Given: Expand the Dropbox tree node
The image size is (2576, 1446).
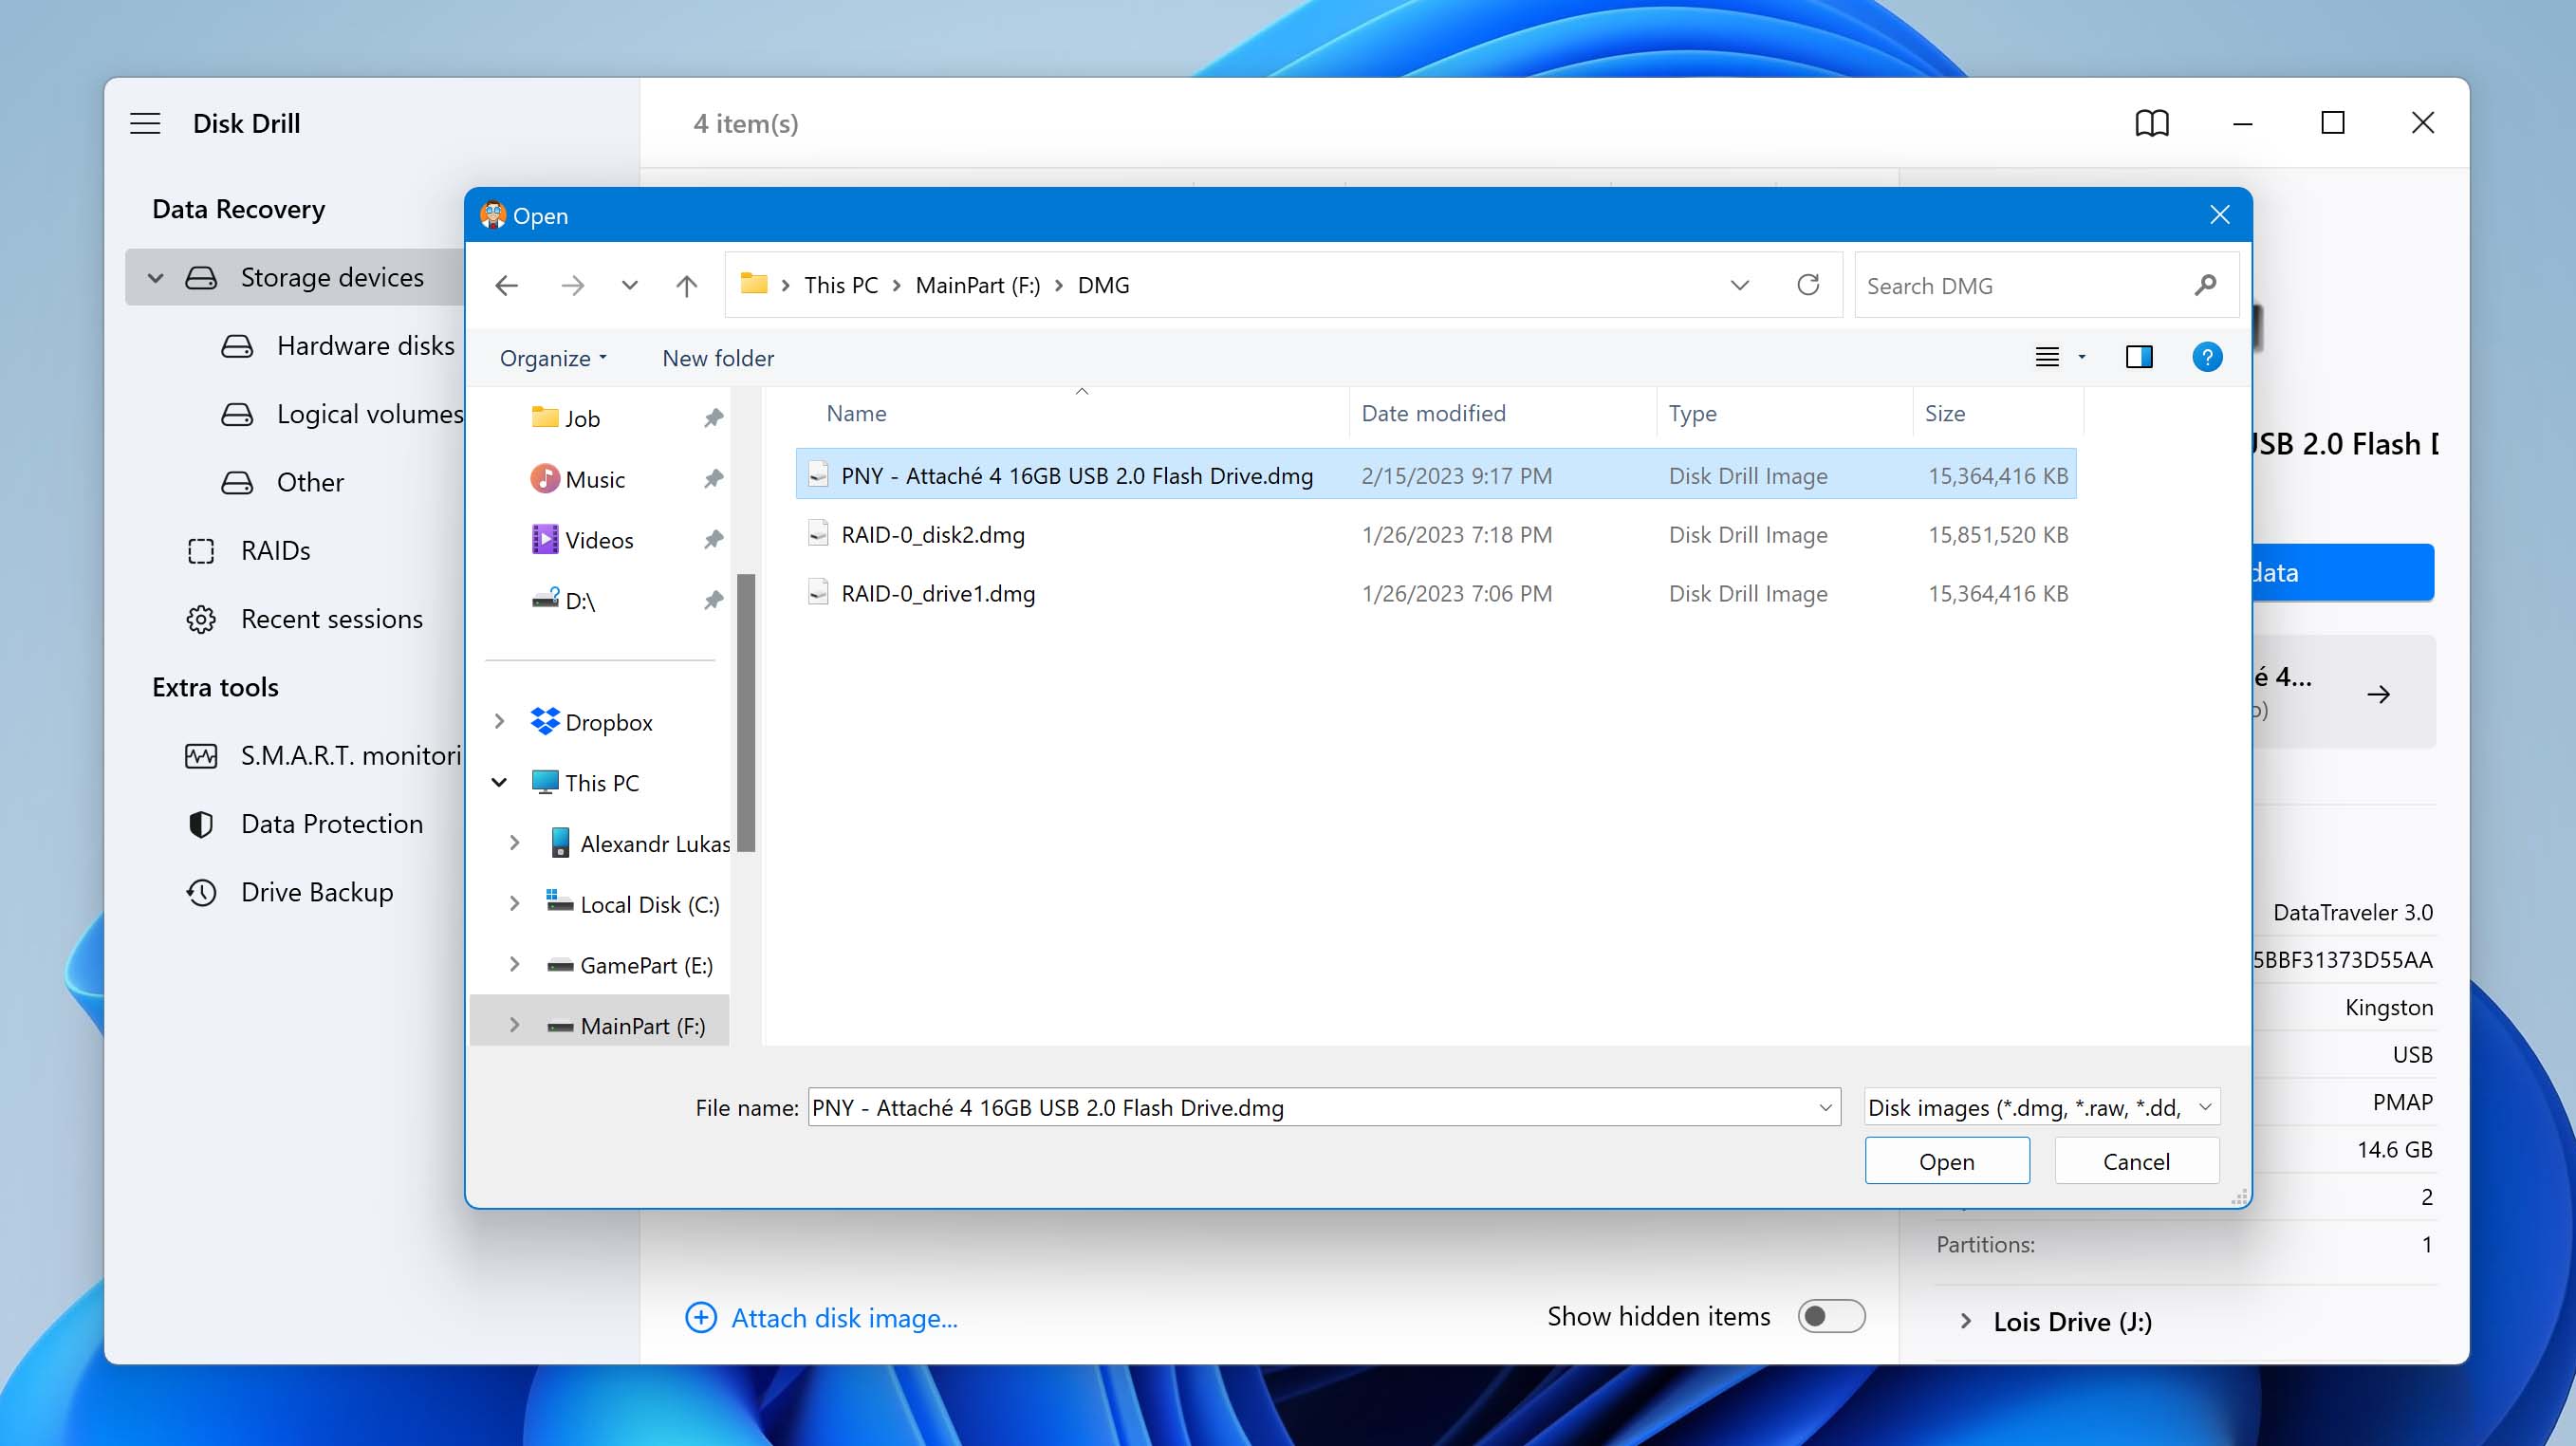Looking at the screenshot, I should coord(499,722).
